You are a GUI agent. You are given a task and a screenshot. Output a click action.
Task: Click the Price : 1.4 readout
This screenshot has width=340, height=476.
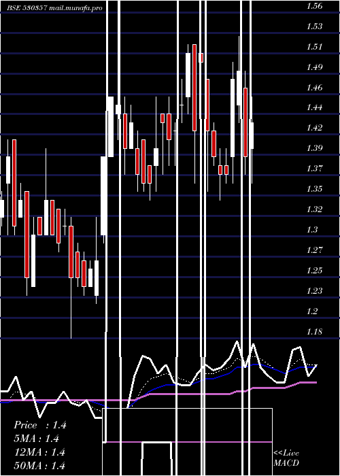(39, 425)
